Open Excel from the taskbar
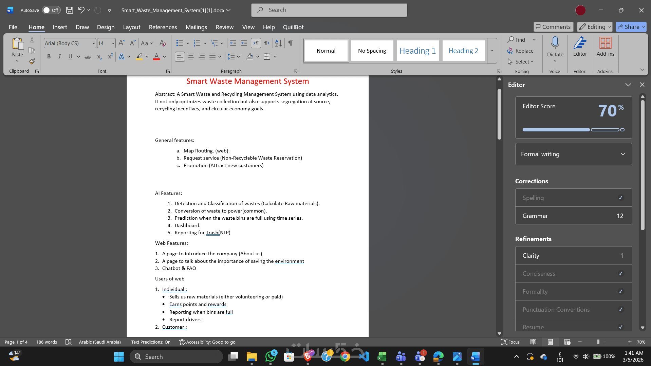Image resolution: width=651 pixels, height=366 pixels. pyautogui.click(x=382, y=357)
